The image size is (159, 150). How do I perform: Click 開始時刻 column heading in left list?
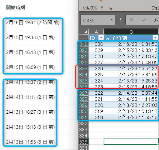pos(16,7)
